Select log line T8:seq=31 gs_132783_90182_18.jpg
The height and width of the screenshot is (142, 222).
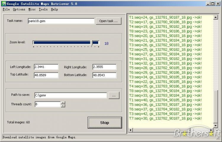165,59
